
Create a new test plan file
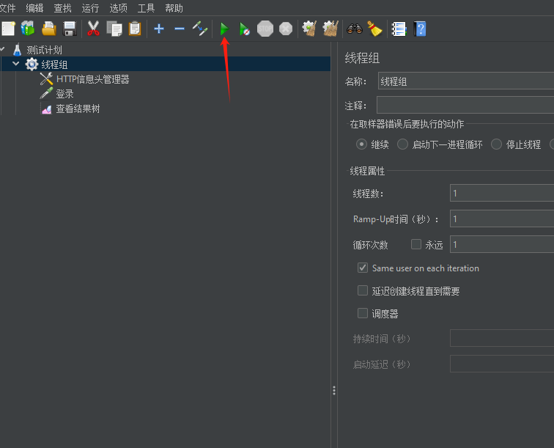(8, 29)
